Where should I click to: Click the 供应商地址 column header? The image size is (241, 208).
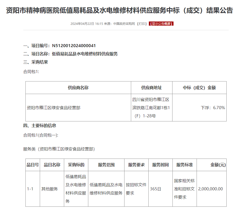pyautogui.click(x=151, y=88)
